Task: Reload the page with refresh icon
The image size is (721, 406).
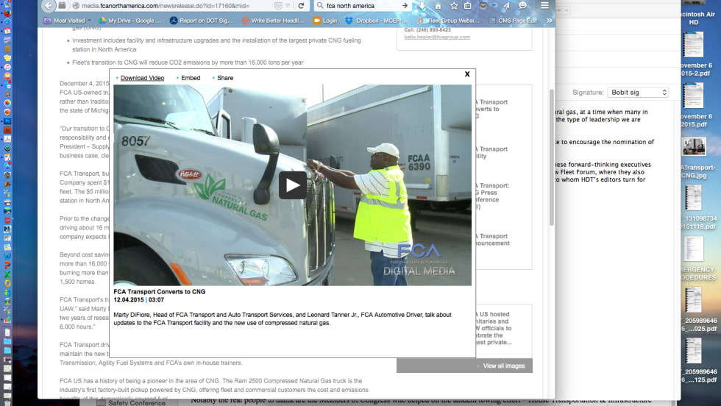Action: (x=301, y=6)
